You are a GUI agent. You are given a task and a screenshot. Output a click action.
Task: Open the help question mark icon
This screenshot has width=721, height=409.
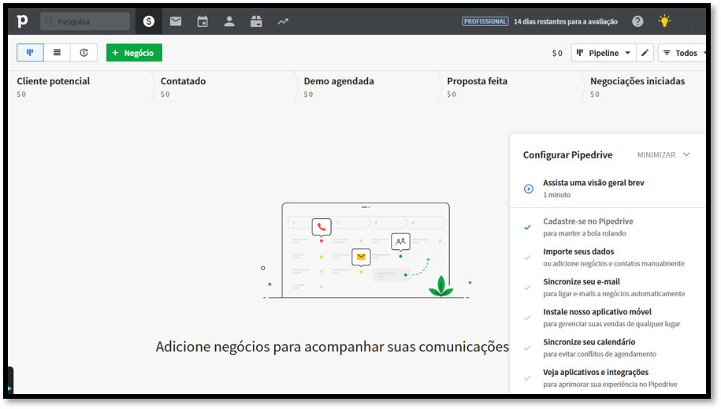[x=637, y=21]
